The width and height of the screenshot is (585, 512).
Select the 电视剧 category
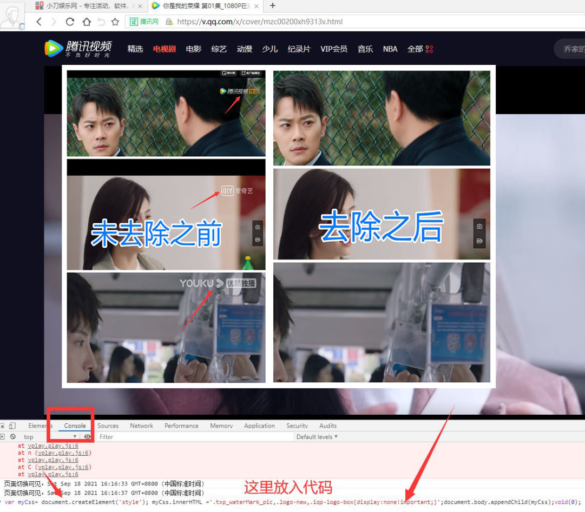tap(164, 49)
